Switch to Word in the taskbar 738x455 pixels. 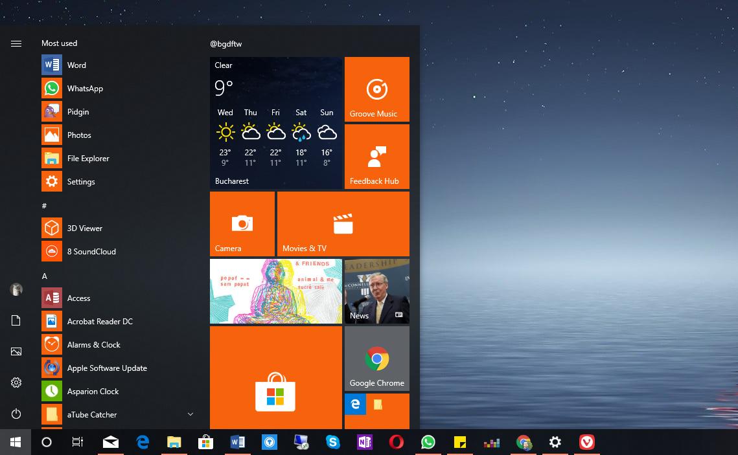click(x=238, y=442)
